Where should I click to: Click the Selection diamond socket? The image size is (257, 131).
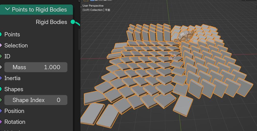click(1, 45)
